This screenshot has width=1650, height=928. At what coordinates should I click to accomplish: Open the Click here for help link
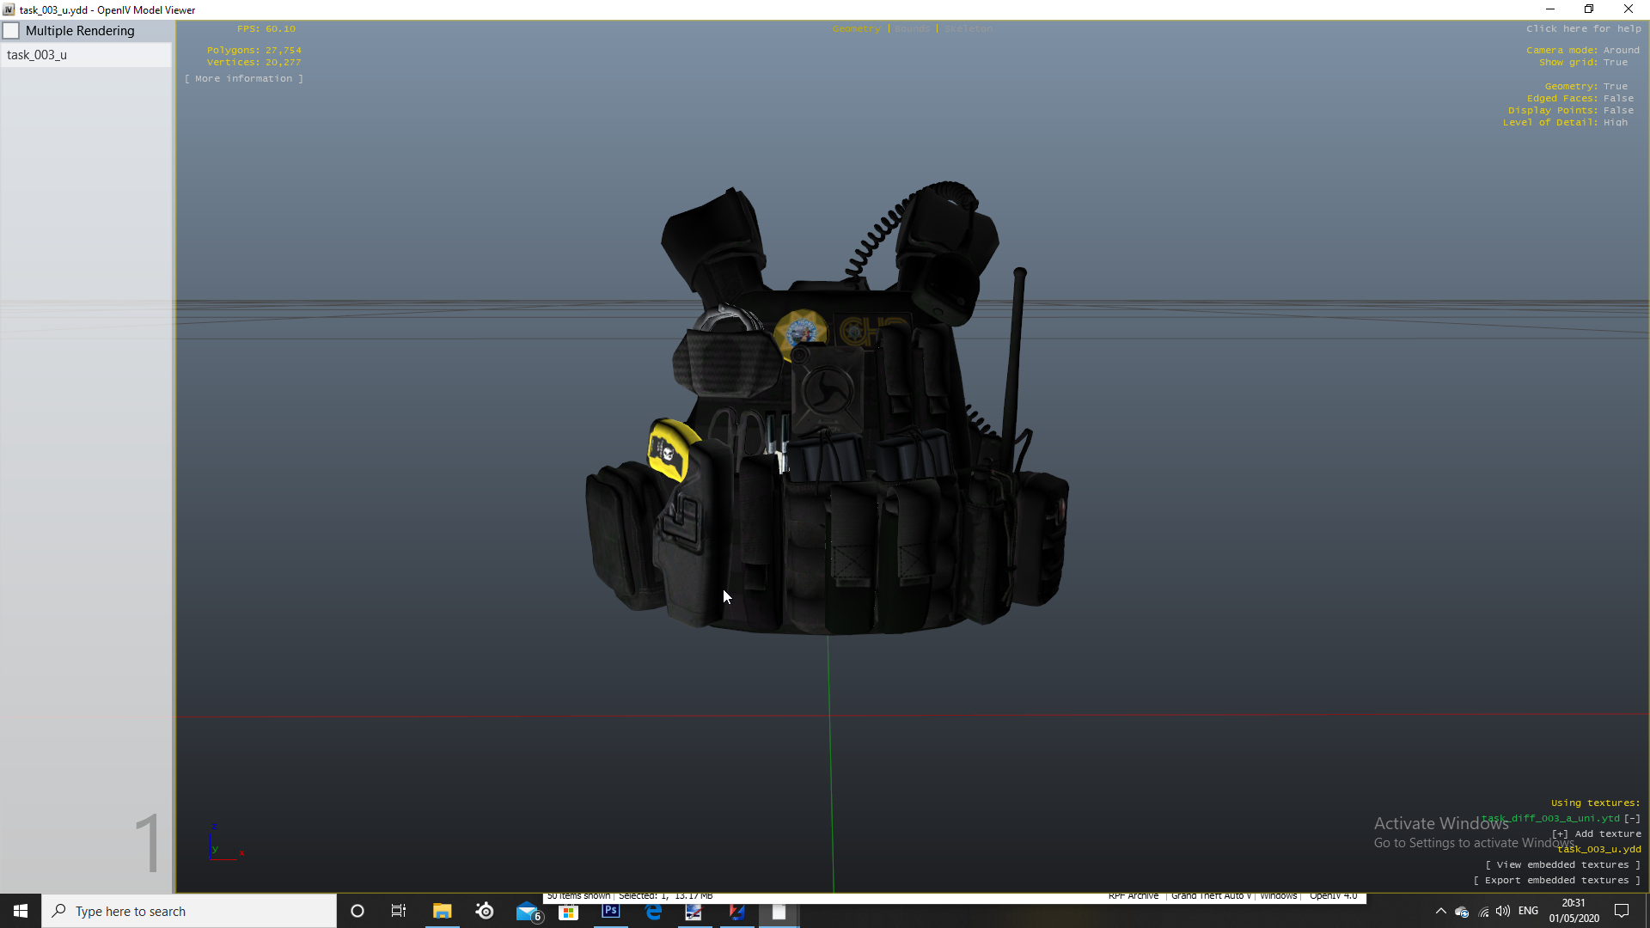[x=1583, y=29]
